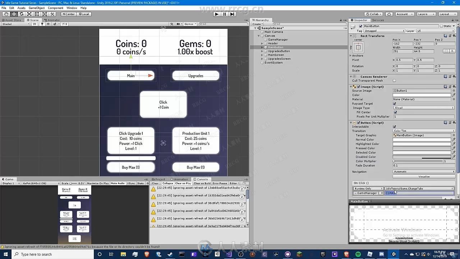
Task: Open Runtime Only dropdown
Action: click(368, 188)
